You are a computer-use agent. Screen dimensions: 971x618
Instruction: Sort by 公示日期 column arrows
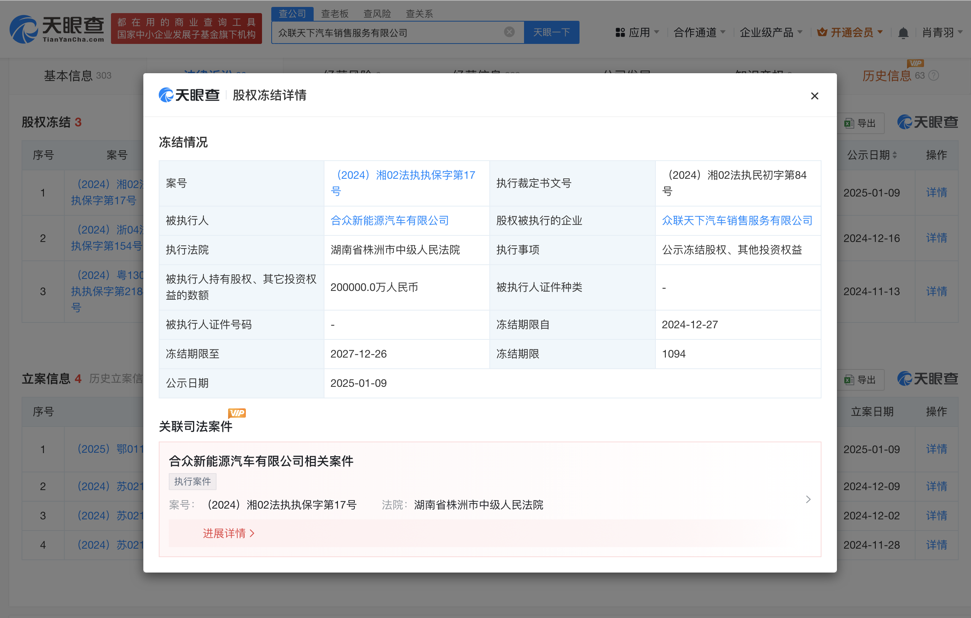pyautogui.click(x=894, y=155)
